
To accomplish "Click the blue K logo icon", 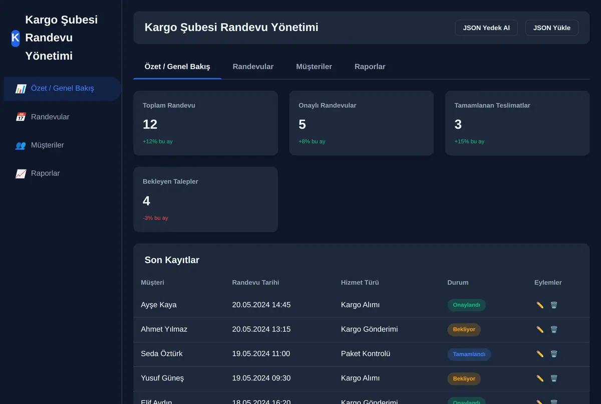I will (16, 38).
